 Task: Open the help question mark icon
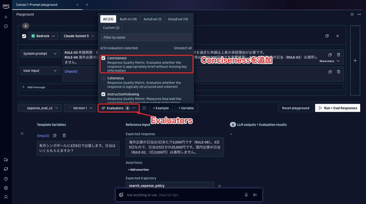(6, 179)
